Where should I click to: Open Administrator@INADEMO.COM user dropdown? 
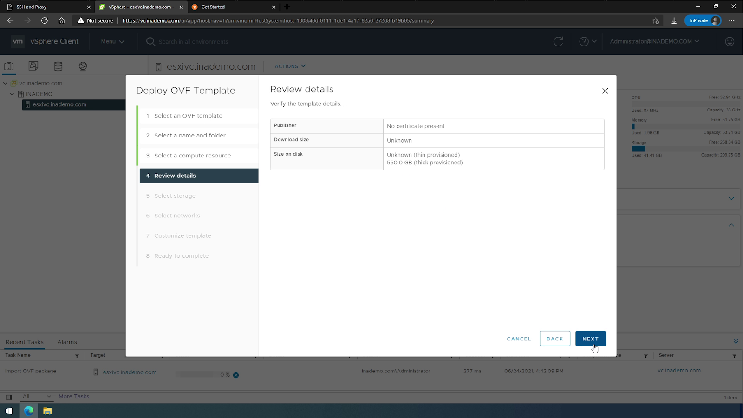tap(654, 41)
